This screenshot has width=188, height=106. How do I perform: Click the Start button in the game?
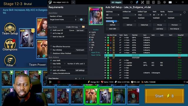164,96
